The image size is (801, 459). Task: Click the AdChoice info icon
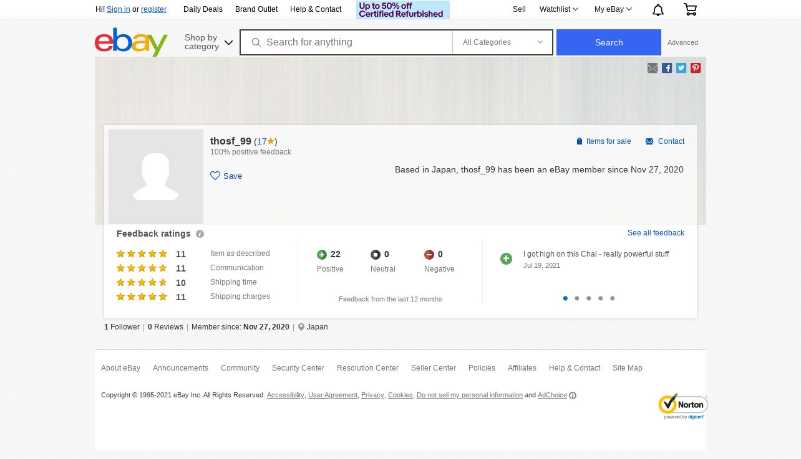[573, 395]
